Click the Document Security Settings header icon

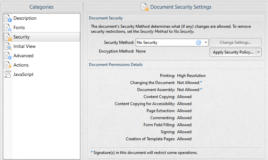click(x=144, y=7)
